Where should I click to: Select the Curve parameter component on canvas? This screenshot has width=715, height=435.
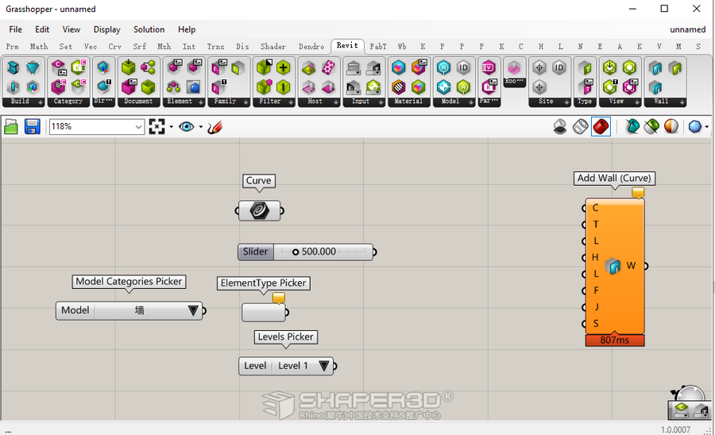click(260, 211)
